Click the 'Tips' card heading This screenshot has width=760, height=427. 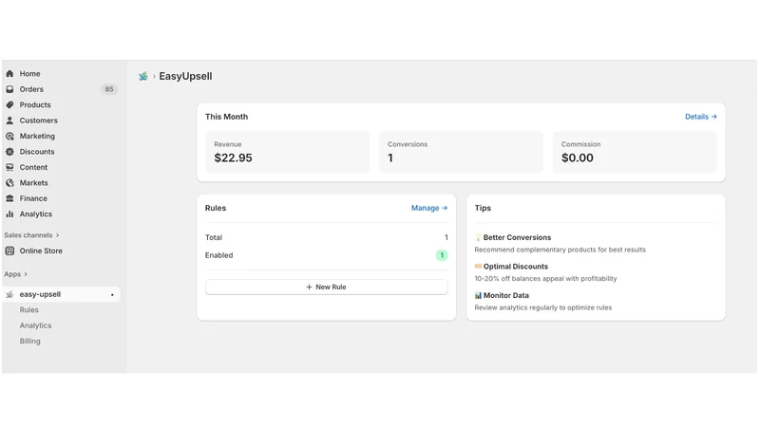pos(483,208)
